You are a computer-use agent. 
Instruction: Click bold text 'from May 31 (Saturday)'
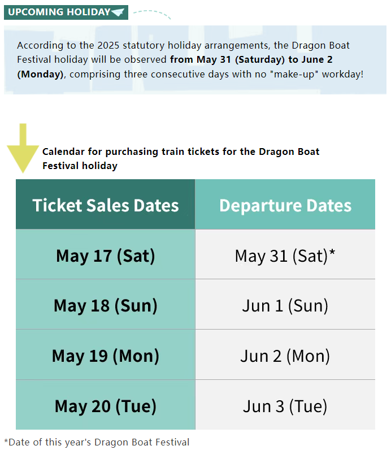tap(227, 59)
